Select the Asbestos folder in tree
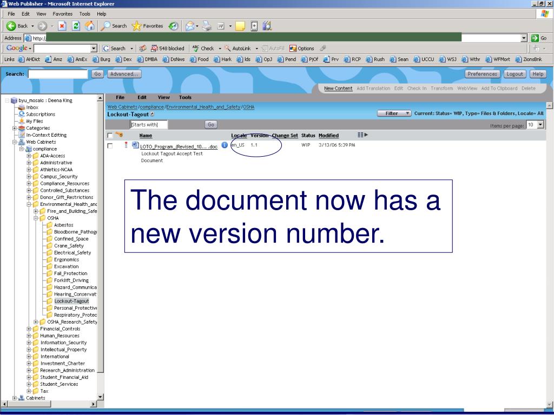 [64, 225]
